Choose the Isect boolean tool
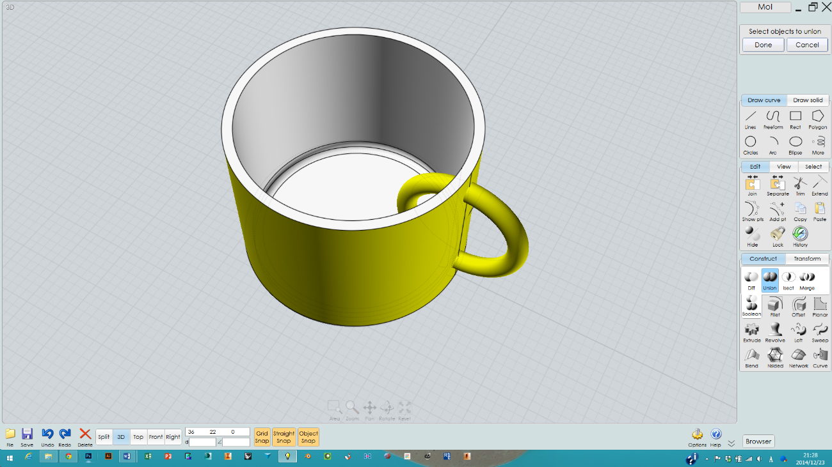 (x=788, y=280)
